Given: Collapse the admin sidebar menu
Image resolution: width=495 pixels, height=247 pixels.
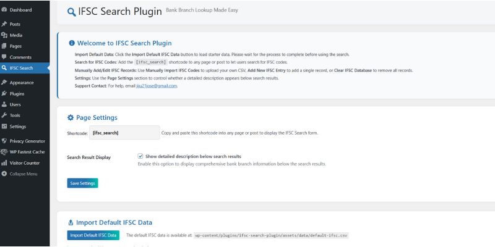Looking at the screenshot, I should 23,174.
